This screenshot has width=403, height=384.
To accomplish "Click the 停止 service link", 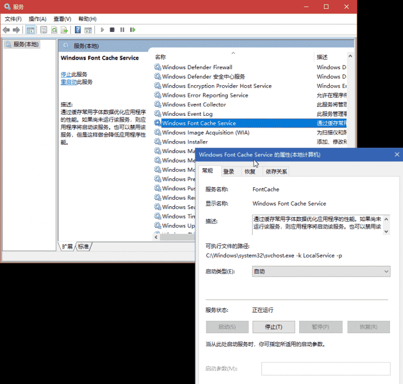I will click(66, 74).
